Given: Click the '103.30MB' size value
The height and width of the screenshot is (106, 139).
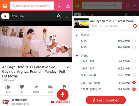Looking at the screenshot, I should tap(124, 89).
